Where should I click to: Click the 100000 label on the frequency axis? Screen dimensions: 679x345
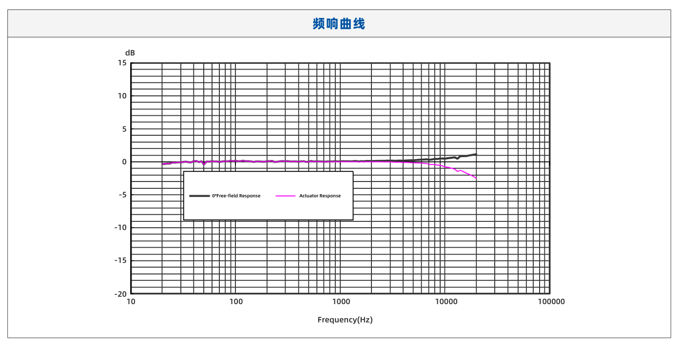(x=551, y=302)
